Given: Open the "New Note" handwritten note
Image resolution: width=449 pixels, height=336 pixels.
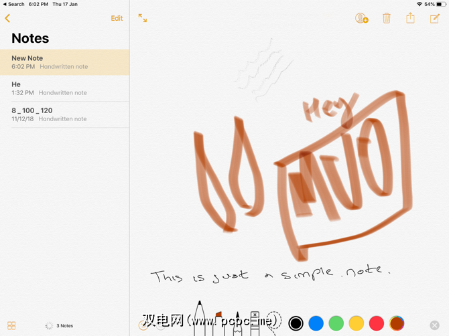Looking at the screenshot, I should pos(64,62).
